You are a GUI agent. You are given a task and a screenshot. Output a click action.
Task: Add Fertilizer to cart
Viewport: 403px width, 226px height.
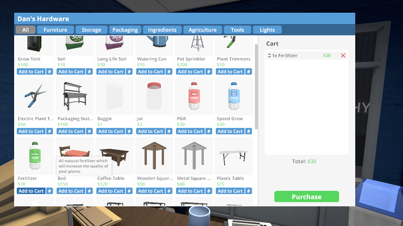pos(31,191)
